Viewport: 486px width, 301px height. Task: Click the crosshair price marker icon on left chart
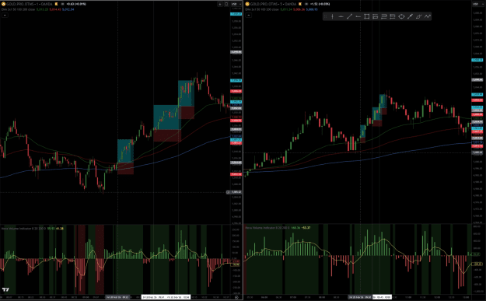228,192
